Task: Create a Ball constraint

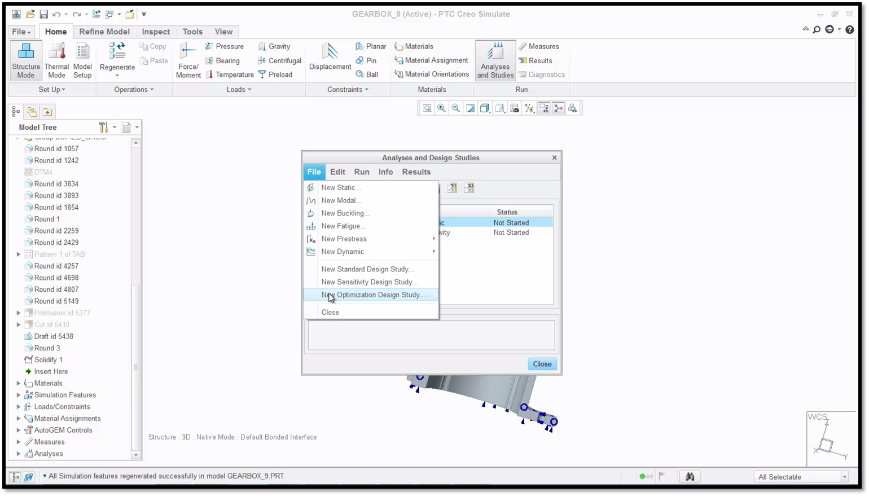Action: click(367, 74)
